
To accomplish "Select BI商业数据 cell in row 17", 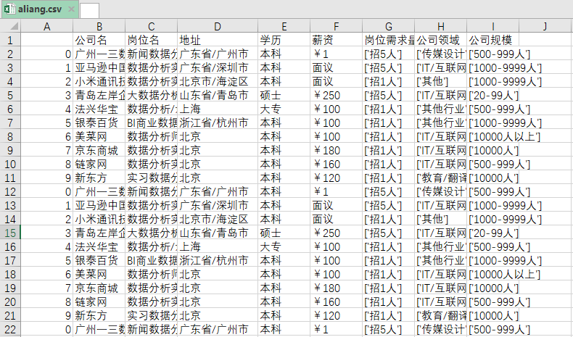I will tap(152, 260).
